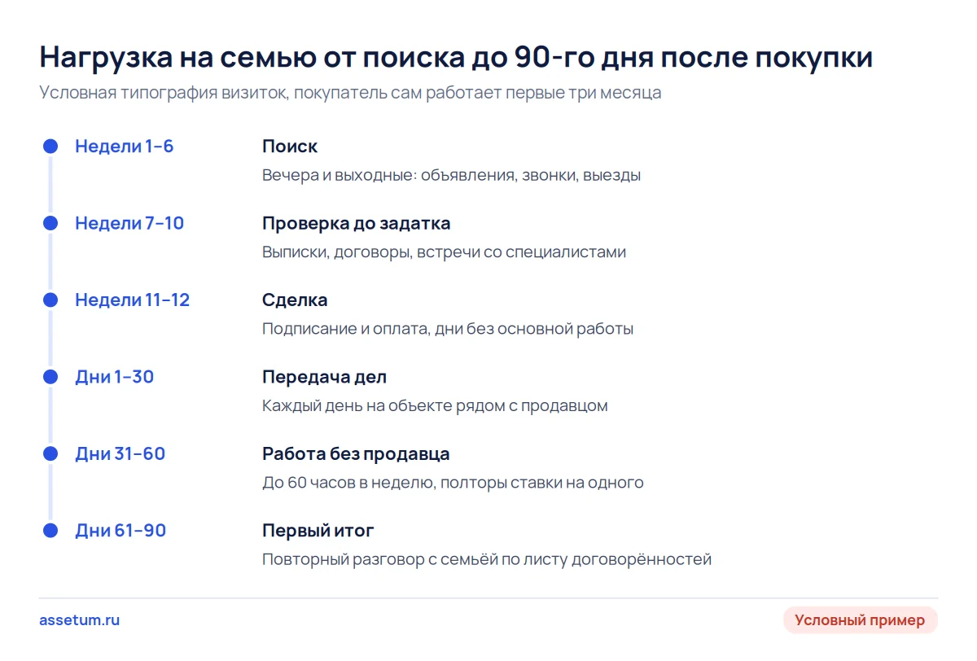This screenshot has width=977, height=661.
Task: Click the description starting Вечера и выходные
Action: [452, 175]
